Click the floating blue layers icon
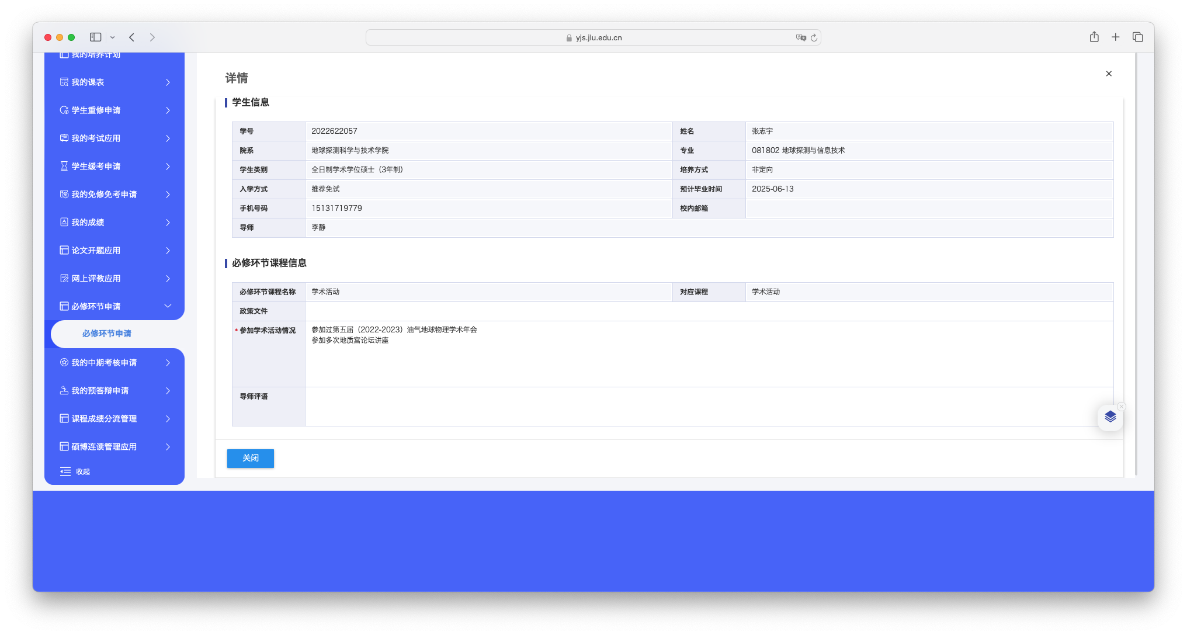 (1110, 417)
